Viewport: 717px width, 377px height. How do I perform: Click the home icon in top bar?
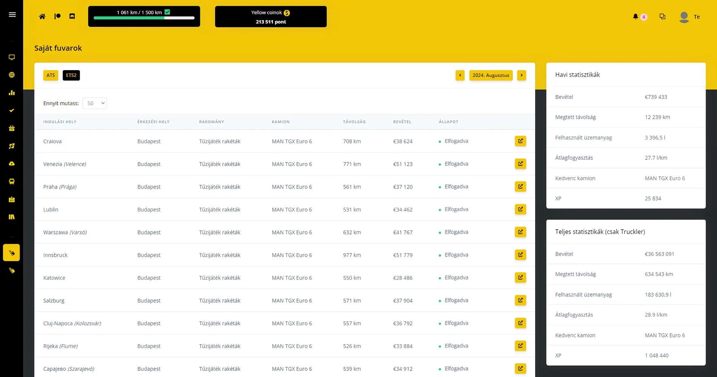(x=42, y=17)
